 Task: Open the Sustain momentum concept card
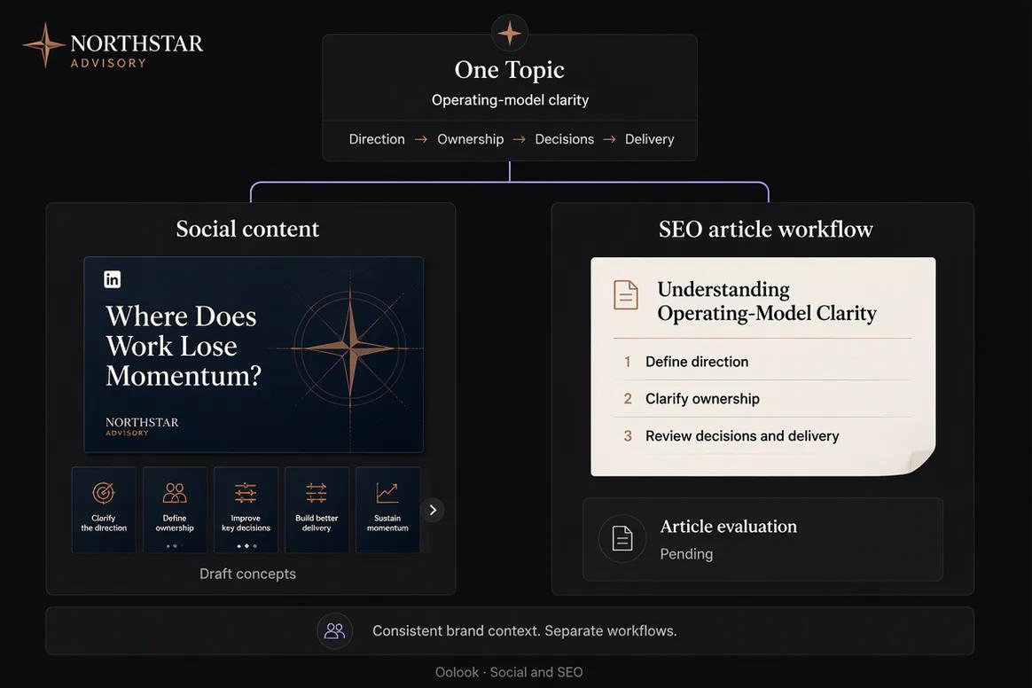pyautogui.click(x=387, y=510)
